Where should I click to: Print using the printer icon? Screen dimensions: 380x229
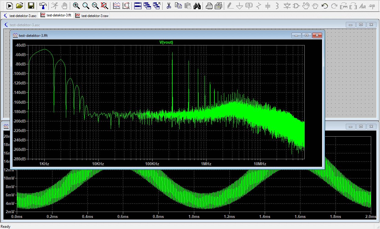(x=209, y=5)
